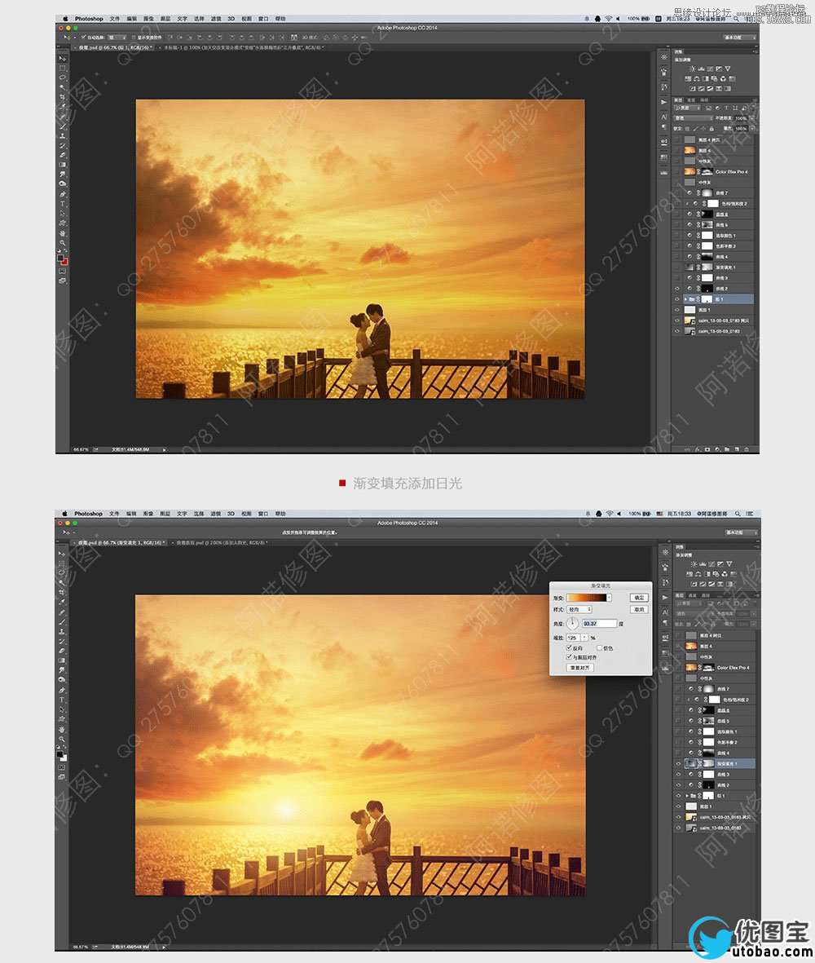Open Spotlight search in window without dialog menu bar

click(736, 19)
